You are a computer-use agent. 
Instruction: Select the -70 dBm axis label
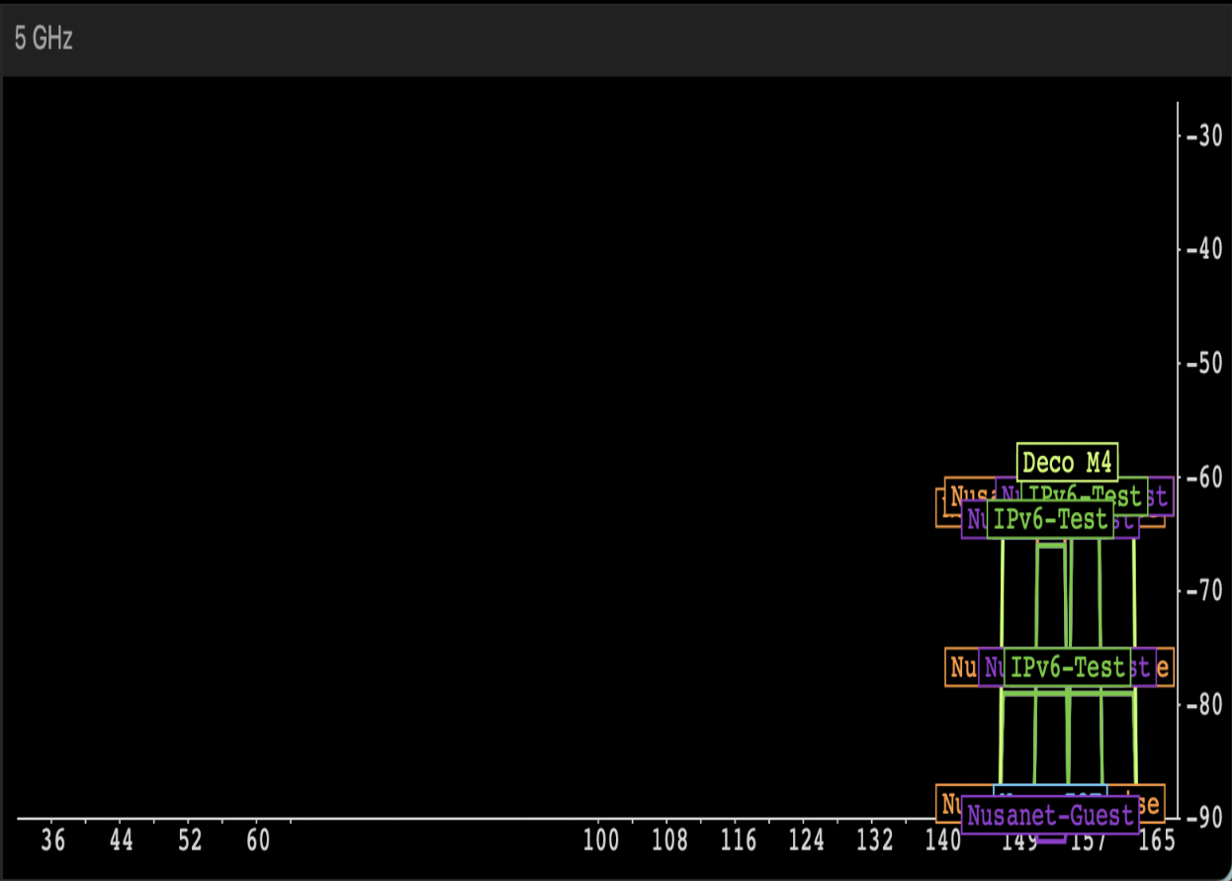[1204, 591]
